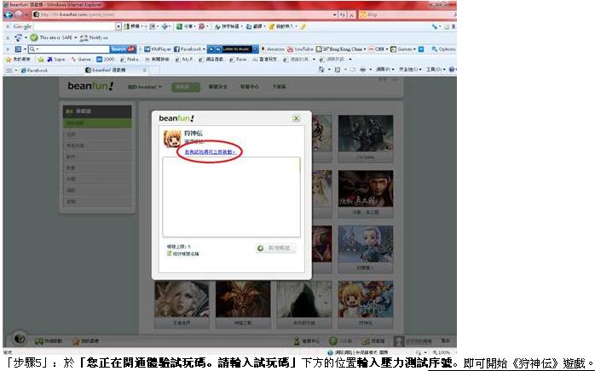Click the dark soldiers game thumbnail
595x371 pixels.
366,134
